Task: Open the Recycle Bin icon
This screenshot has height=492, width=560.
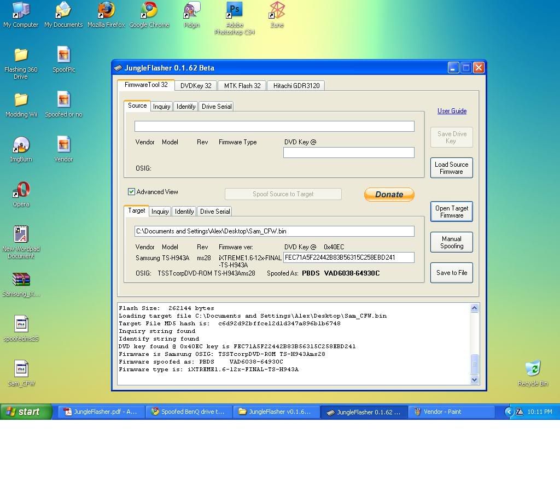Action: (532, 369)
